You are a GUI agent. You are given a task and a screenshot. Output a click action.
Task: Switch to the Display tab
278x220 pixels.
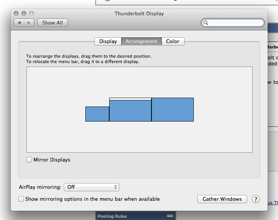coord(108,41)
